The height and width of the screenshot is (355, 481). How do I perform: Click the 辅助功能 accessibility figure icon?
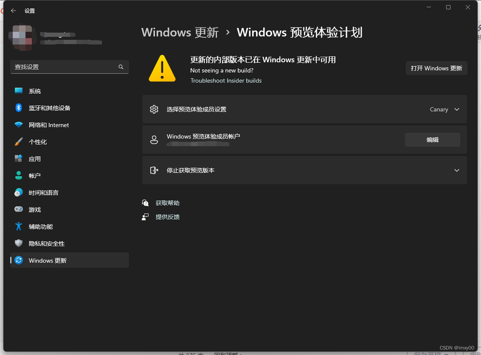click(x=19, y=227)
